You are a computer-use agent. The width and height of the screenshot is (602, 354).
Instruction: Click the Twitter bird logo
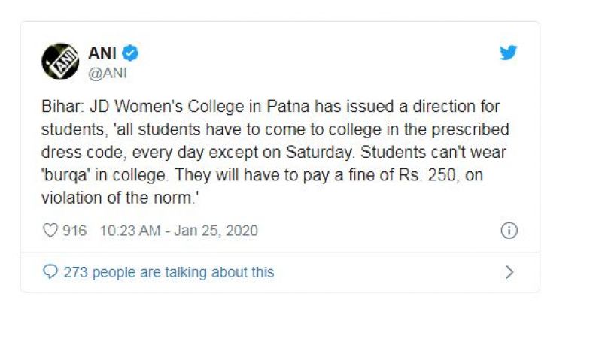click(509, 53)
